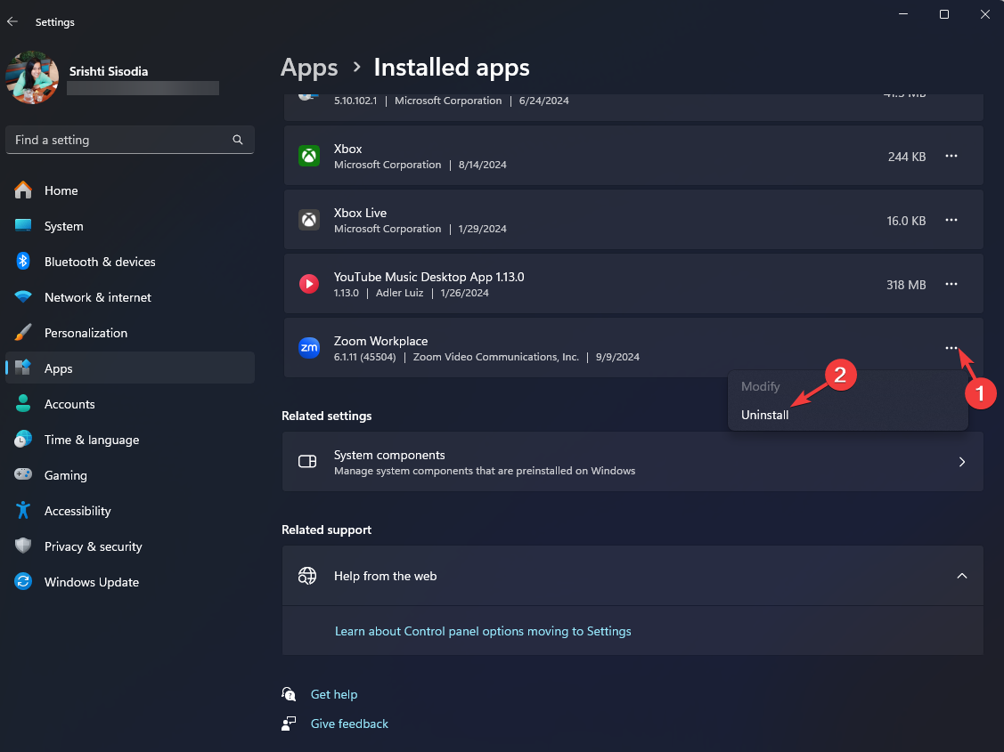Open the Xbox app icon entry
Image resolution: width=1004 pixels, height=752 pixels.
pos(308,156)
